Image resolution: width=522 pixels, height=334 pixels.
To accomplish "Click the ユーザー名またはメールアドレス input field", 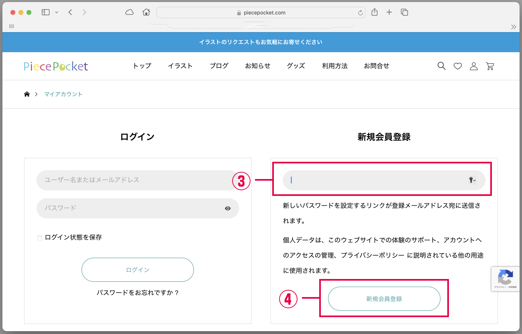I will click(x=137, y=180).
